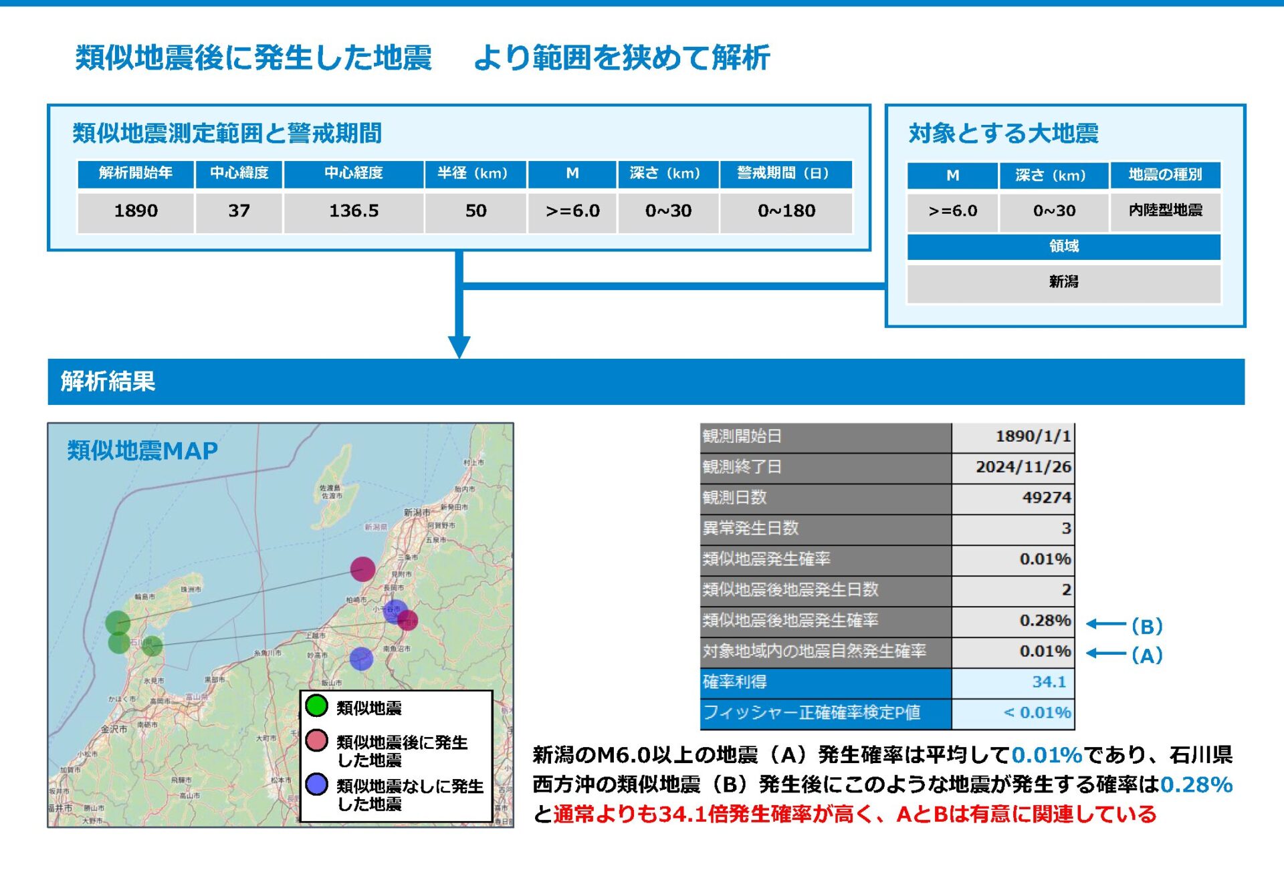Click the 輪島市 label on the map
Image resolution: width=1284 pixels, height=888 pixels.
pyautogui.click(x=144, y=597)
